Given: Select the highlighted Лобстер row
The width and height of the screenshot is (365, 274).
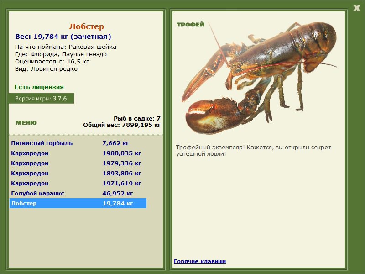Looking at the screenshot, I should 78,203.
